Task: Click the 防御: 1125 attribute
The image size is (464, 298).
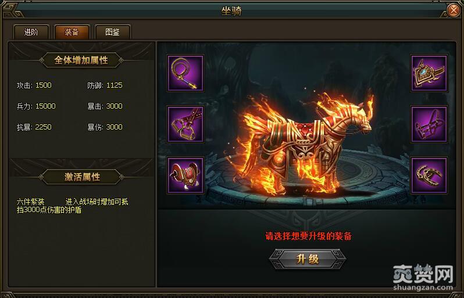Action: tap(105, 85)
